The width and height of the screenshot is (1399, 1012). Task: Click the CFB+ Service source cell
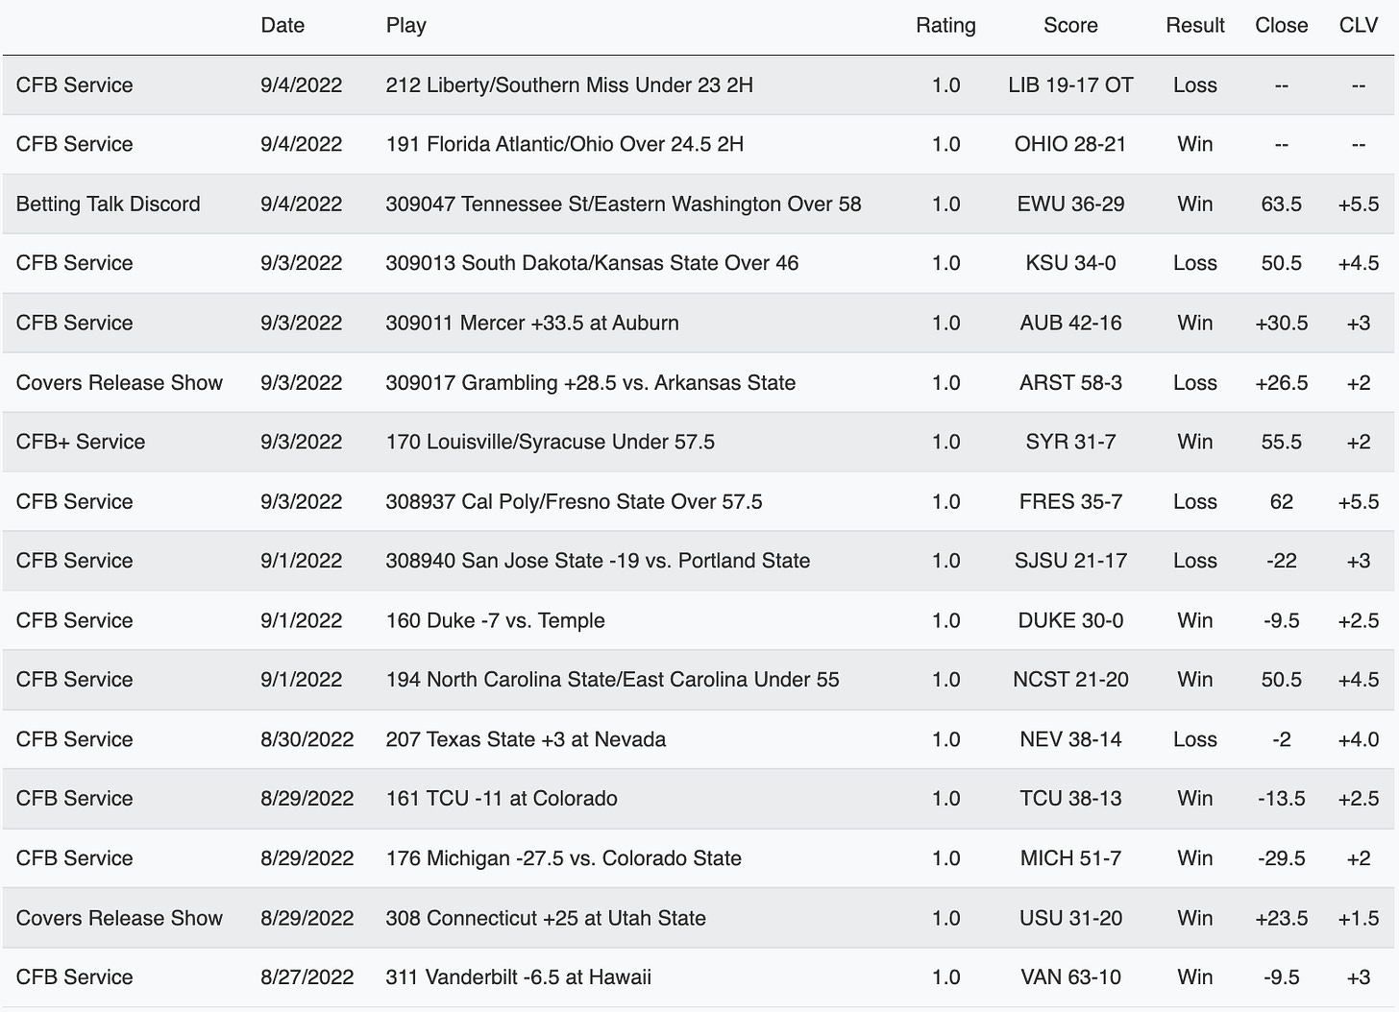[81, 443]
